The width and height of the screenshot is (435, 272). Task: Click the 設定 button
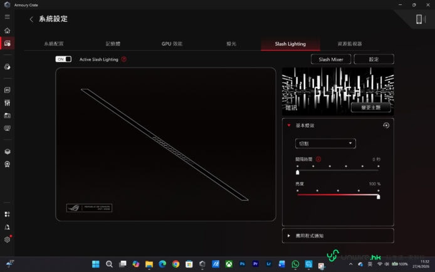click(x=374, y=59)
